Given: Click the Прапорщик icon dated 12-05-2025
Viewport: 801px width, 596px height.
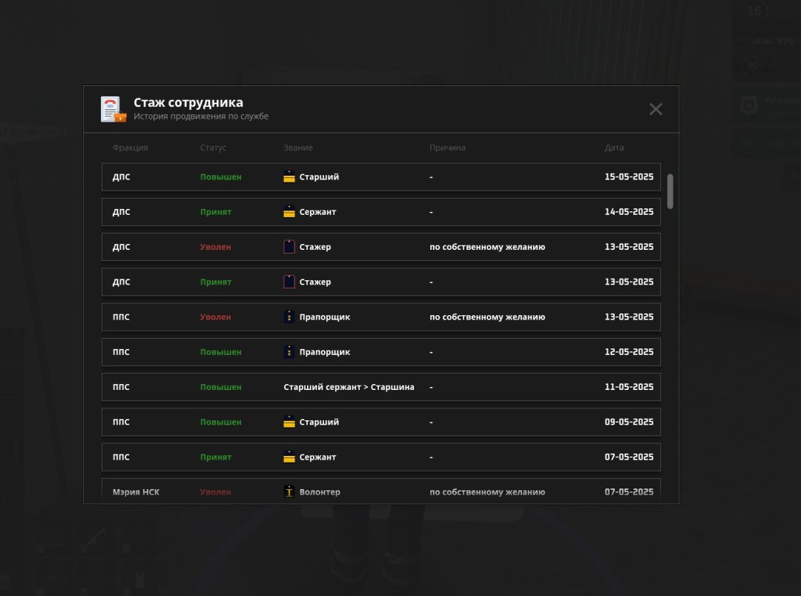Looking at the screenshot, I should 289,352.
